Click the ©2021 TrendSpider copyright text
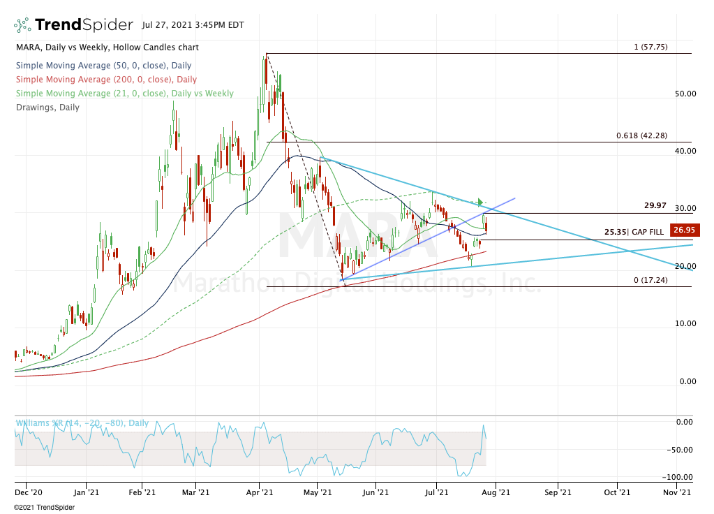Screen dimensions: 714x514 (x=44, y=506)
